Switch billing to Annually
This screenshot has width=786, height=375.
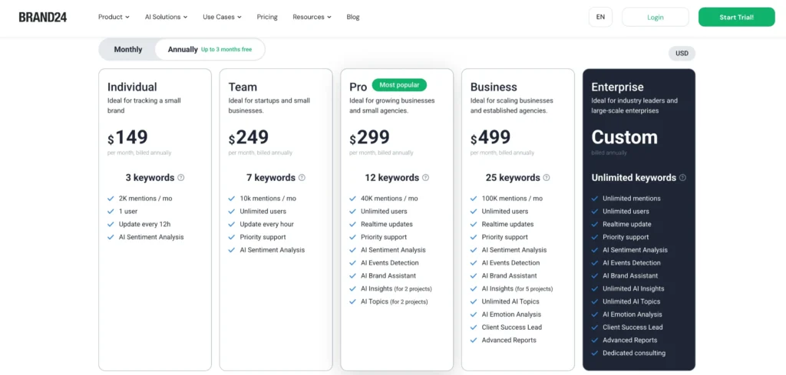tap(210, 50)
